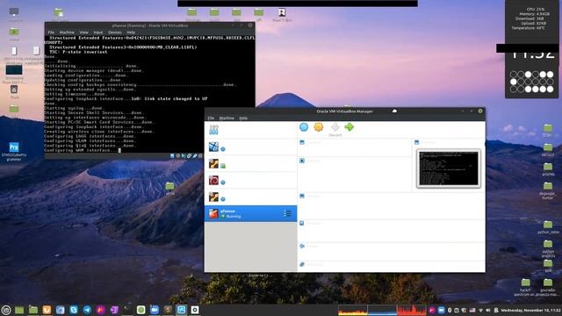The width and height of the screenshot is (562, 316).
Task: Click the orange gear Settings toolbar icon
Action: click(318, 126)
